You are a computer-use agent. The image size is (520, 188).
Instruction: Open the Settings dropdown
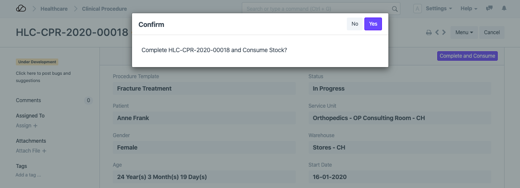click(x=439, y=9)
